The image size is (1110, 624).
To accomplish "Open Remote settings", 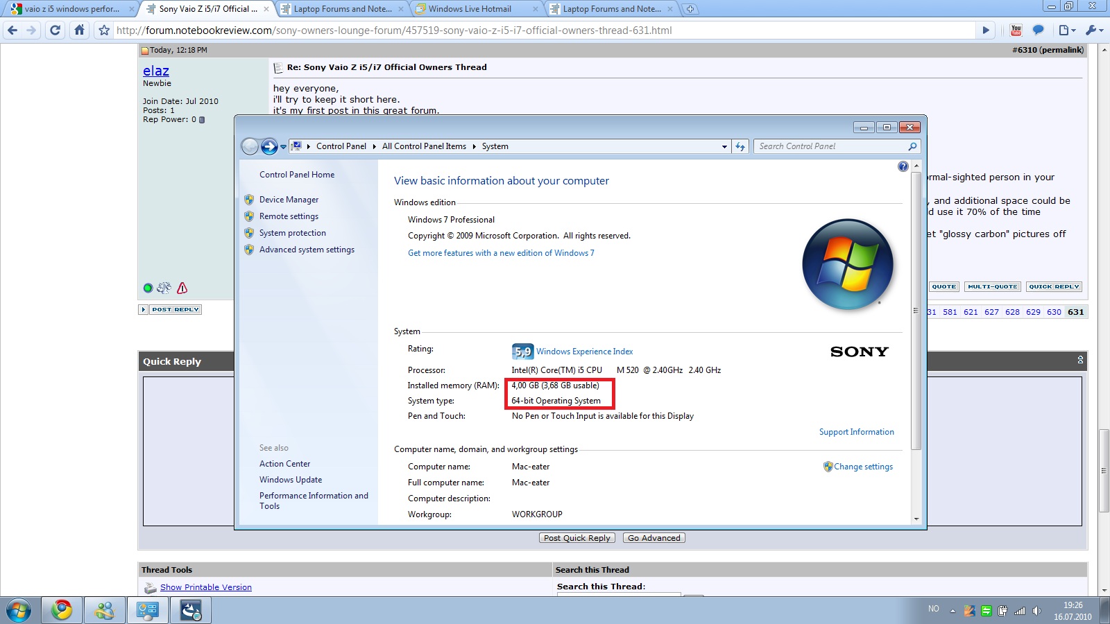I will 289,216.
